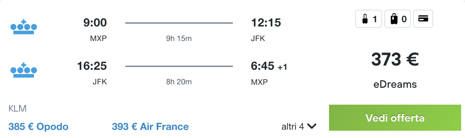Click the KLM crown logo on outbound flight

23,27
